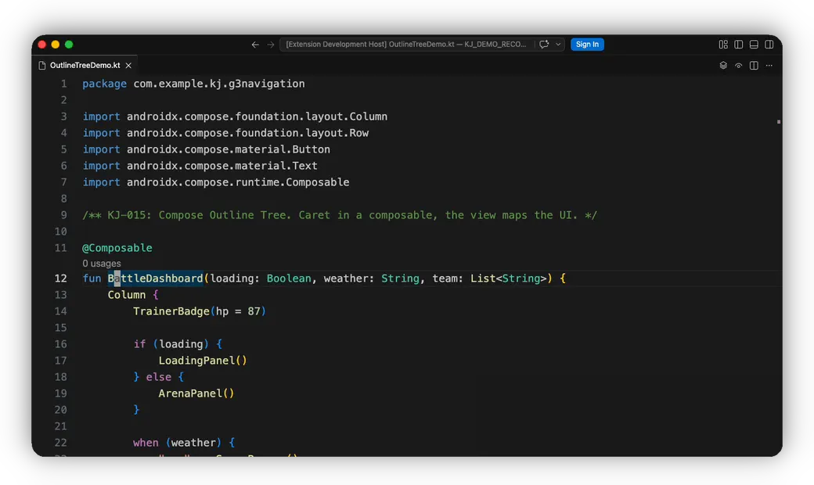Click the chat icon in title bar

[x=543, y=45]
